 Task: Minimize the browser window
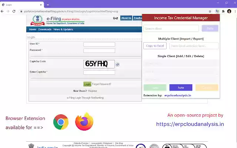click(218, 3)
